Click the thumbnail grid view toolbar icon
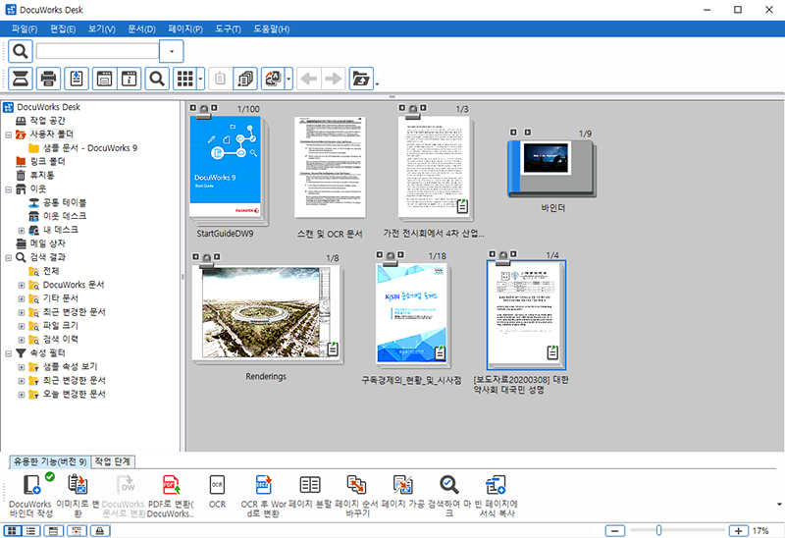Image resolution: width=785 pixels, height=538 pixels. pyautogui.click(x=185, y=79)
